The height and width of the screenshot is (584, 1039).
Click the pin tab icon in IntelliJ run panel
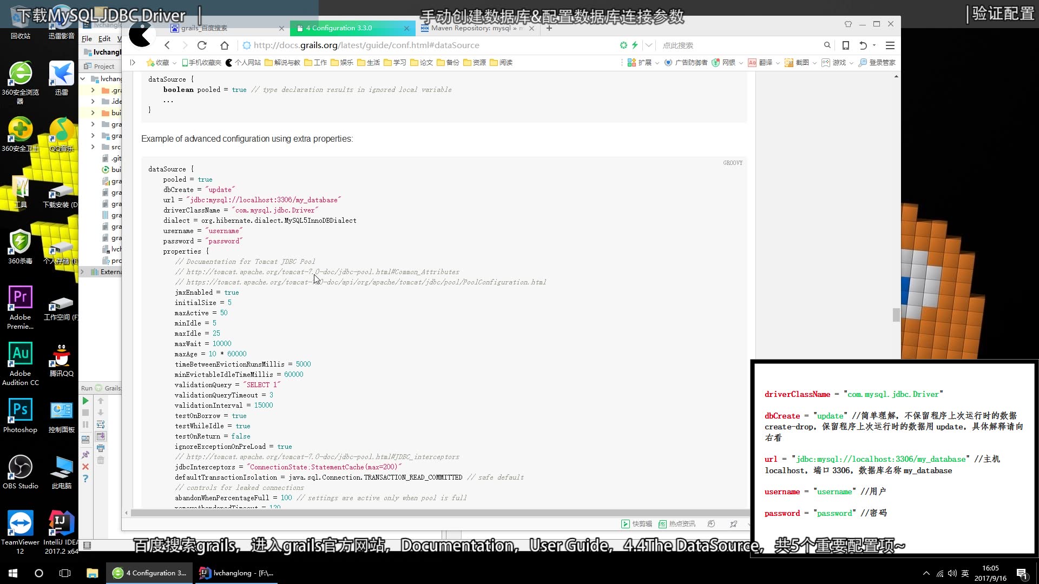(86, 455)
